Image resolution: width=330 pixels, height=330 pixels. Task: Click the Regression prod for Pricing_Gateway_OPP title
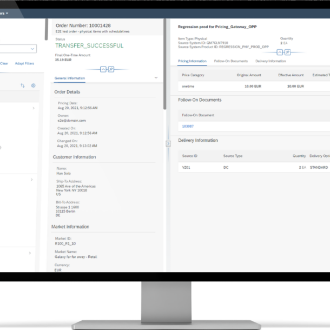(217, 27)
